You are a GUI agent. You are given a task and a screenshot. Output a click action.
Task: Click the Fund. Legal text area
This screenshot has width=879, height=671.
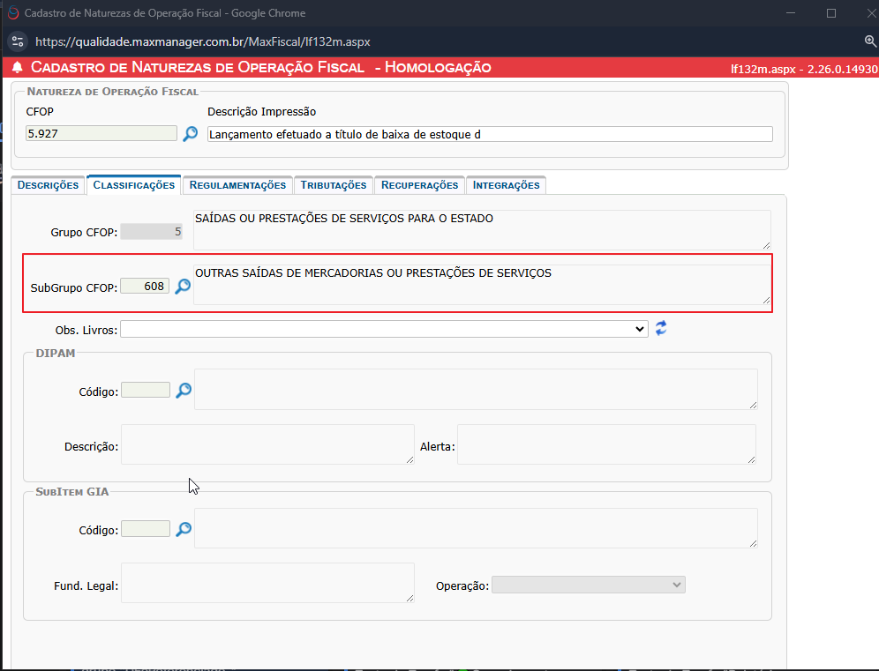(x=267, y=583)
